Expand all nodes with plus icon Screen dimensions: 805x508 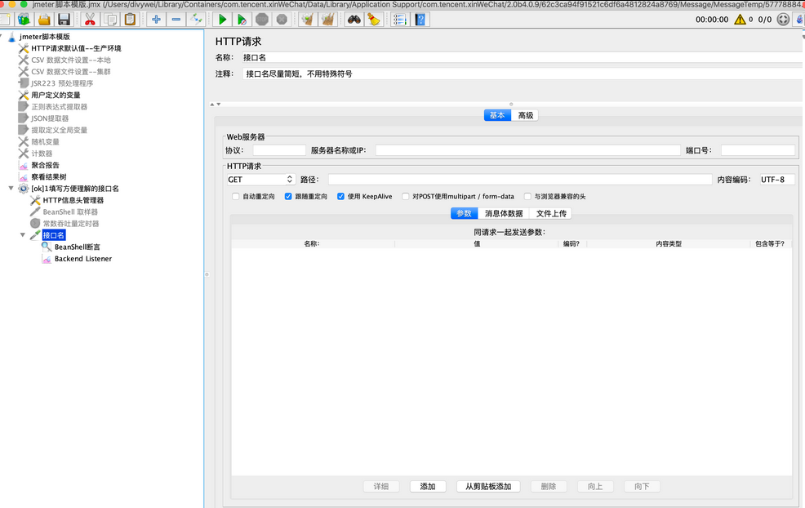click(156, 20)
